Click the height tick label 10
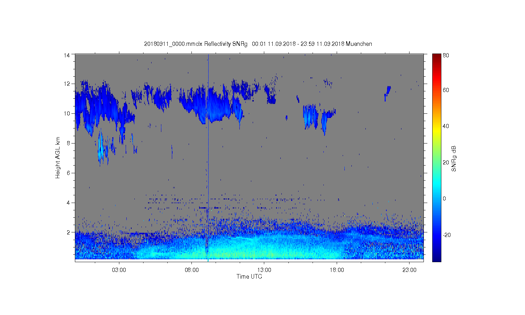This screenshot has height=315, width=525. (x=67, y=113)
